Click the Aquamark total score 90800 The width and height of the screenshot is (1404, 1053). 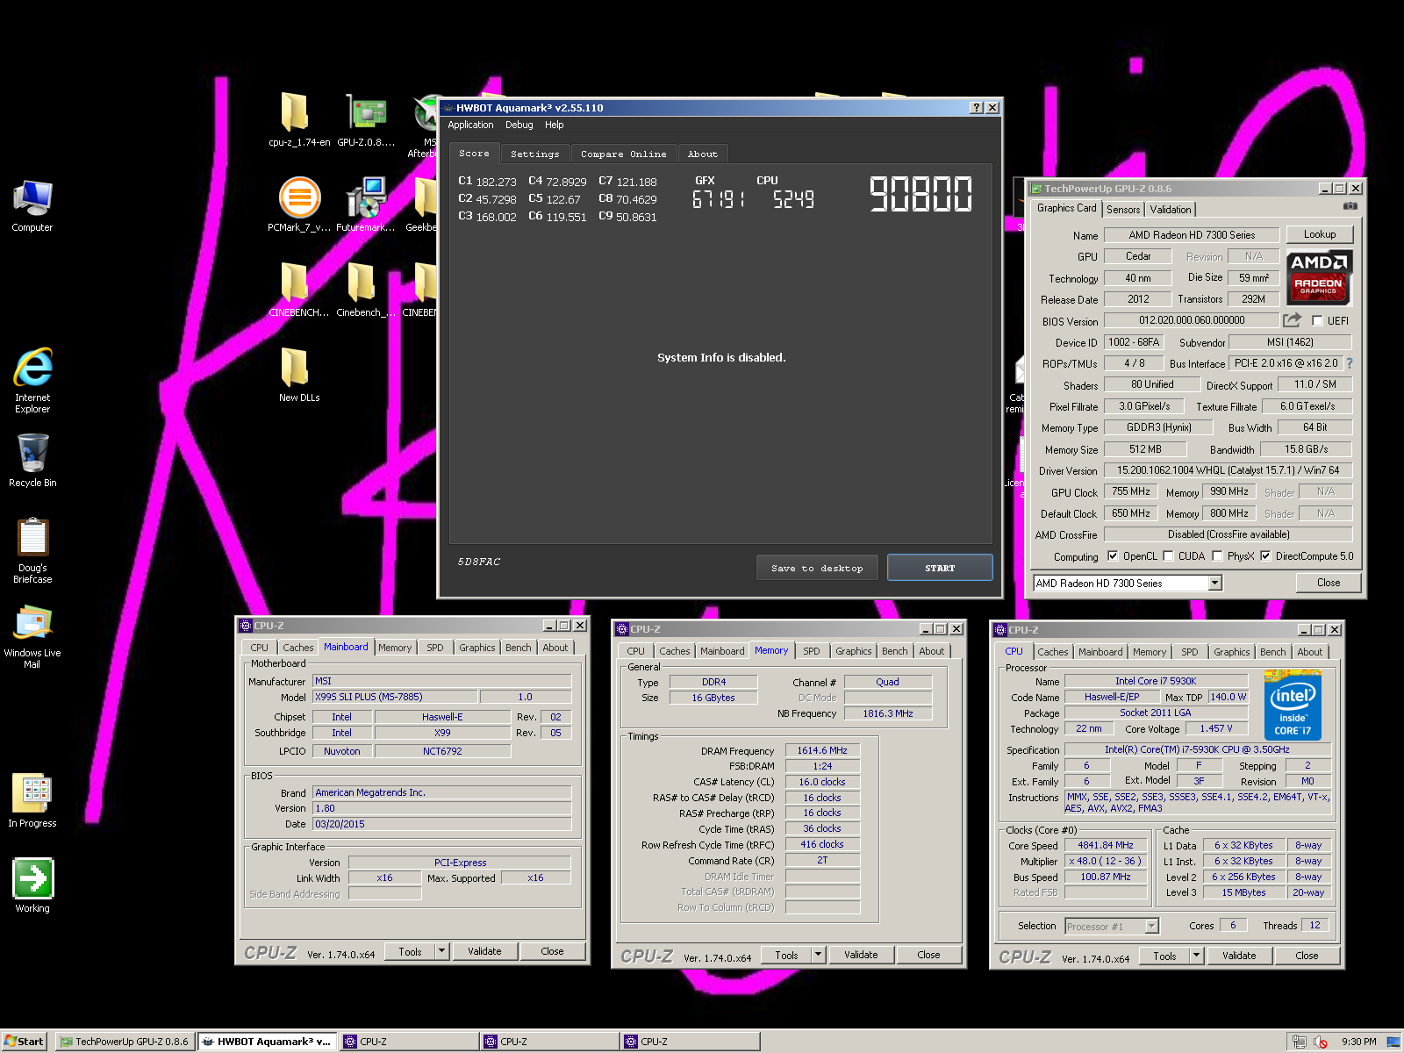tap(920, 194)
